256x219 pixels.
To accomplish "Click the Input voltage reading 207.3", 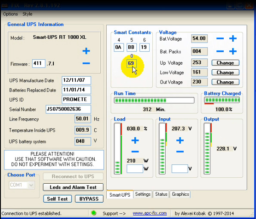I will pyautogui.click(x=178, y=129).
